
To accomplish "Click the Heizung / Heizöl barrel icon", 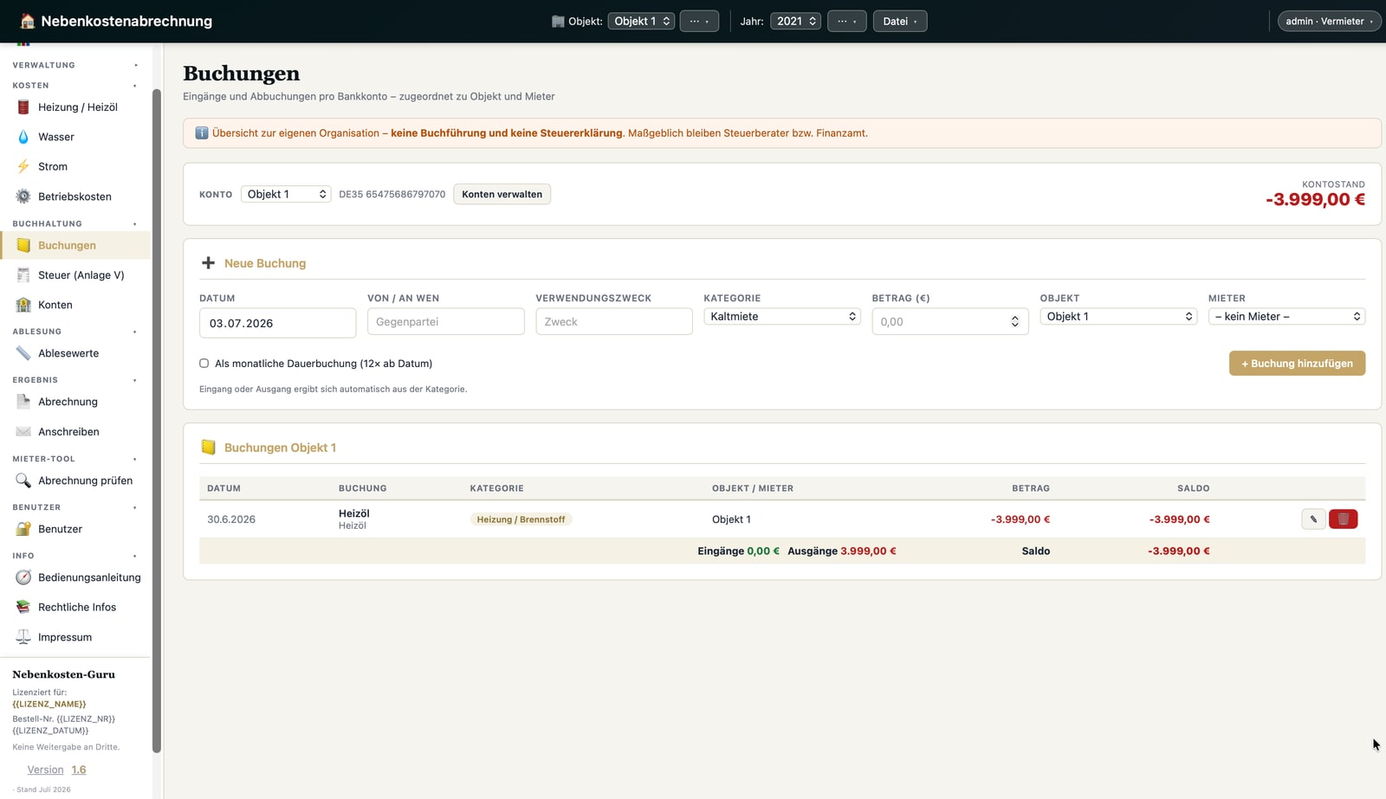I will click(23, 107).
